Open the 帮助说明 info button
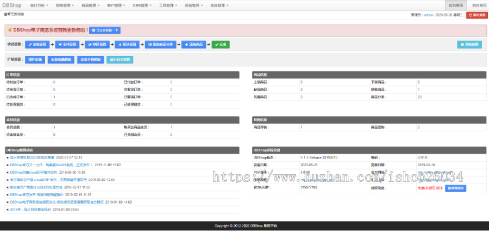The width and height of the screenshot is (489, 240). click(x=469, y=45)
